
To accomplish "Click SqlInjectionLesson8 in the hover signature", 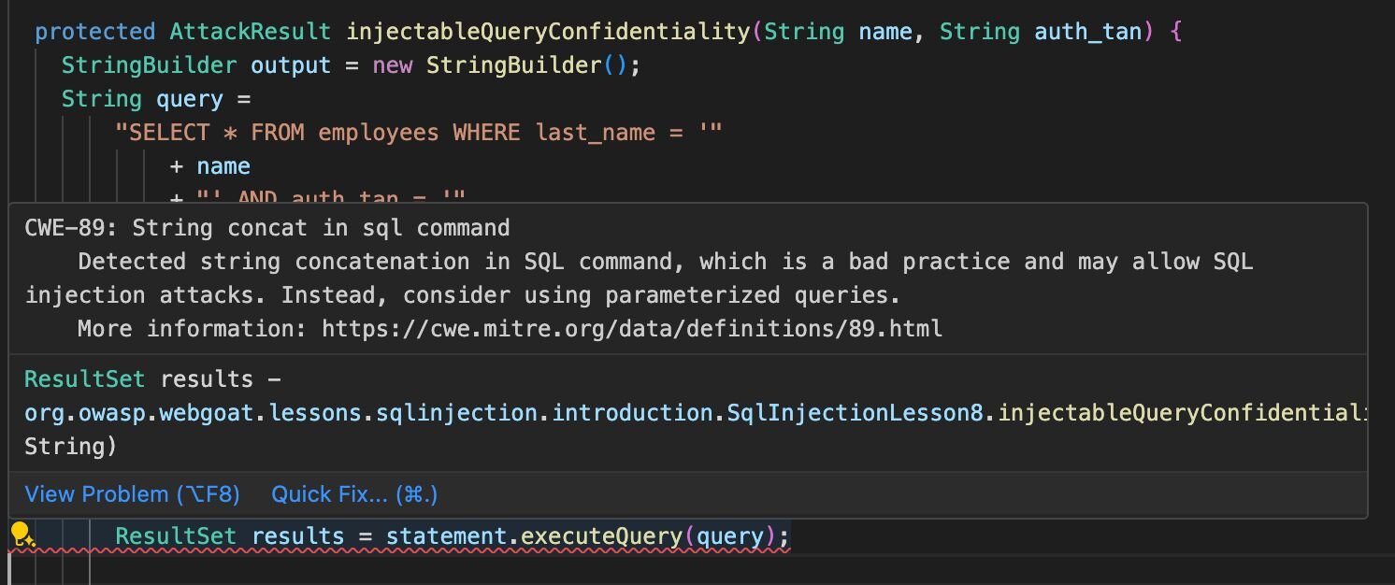I will [x=856, y=413].
